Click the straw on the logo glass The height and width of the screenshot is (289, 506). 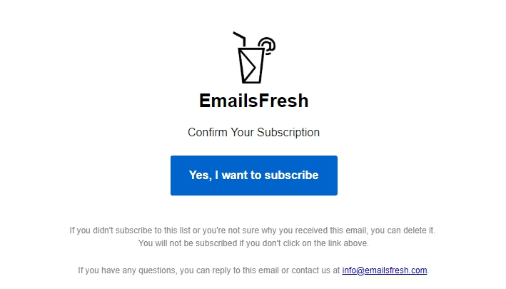238,36
